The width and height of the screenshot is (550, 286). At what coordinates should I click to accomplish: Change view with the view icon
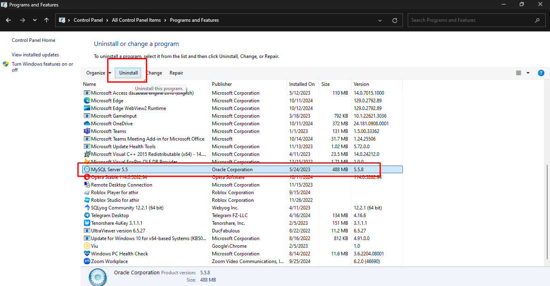(x=519, y=73)
